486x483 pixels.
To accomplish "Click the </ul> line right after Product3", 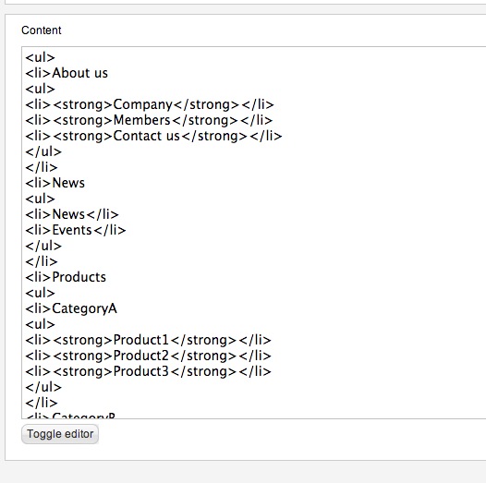I will tap(43, 387).
